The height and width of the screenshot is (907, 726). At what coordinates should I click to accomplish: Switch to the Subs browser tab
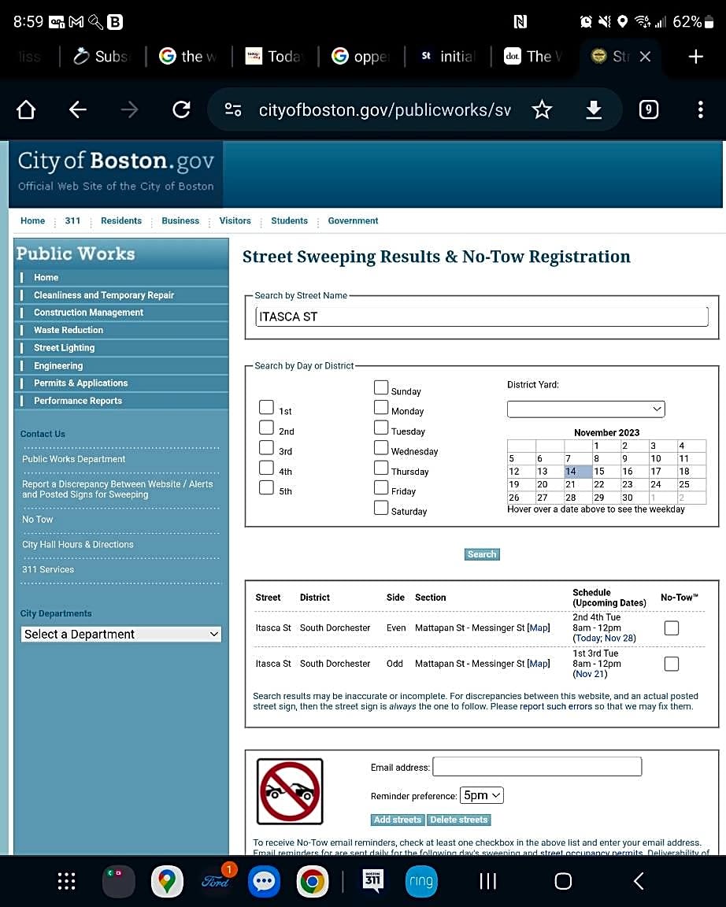(102, 56)
